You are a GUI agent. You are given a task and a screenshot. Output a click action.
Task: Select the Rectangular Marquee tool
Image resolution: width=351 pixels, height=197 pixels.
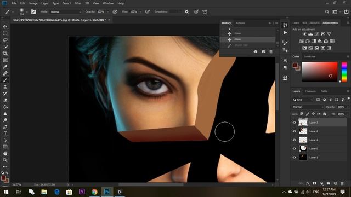click(x=5, y=33)
